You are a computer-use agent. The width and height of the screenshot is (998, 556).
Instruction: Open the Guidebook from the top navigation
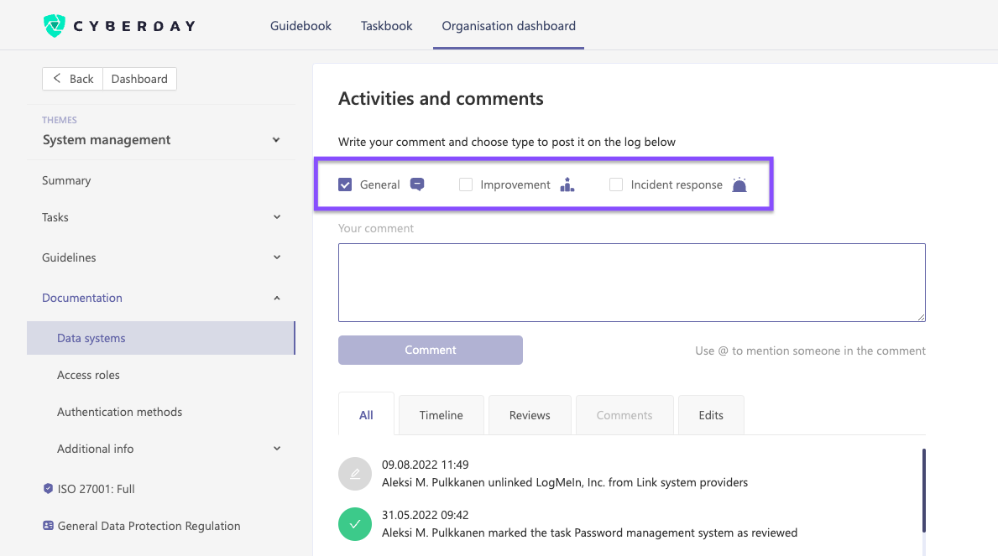(300, 26)
